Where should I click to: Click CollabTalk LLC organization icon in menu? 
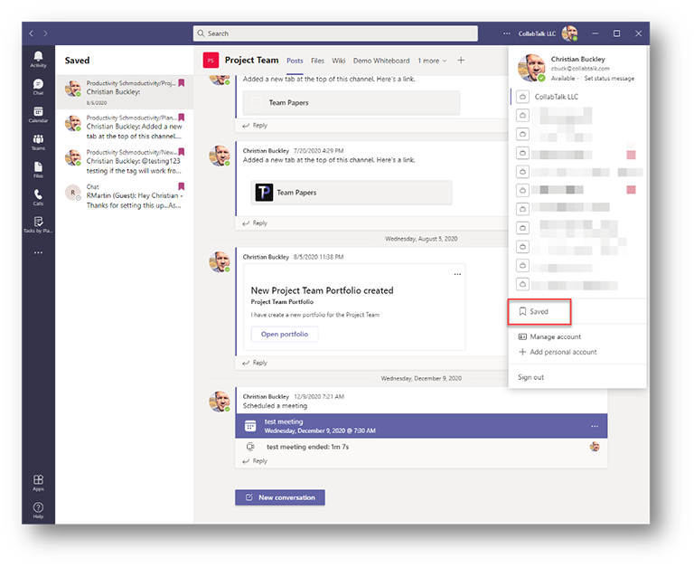pos(522,97)
